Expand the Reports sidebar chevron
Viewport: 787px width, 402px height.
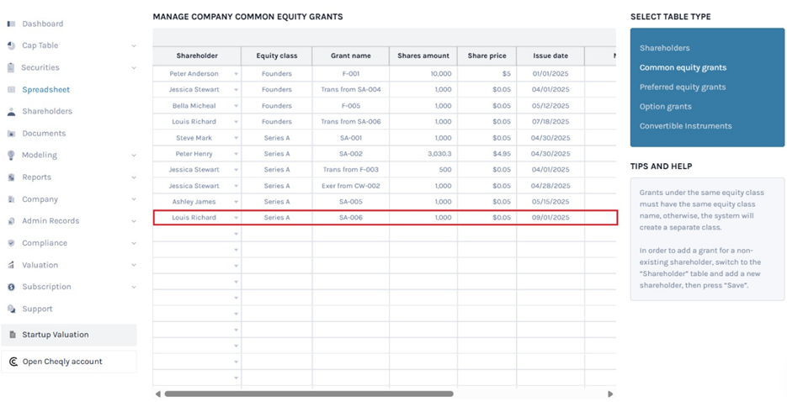tap(134, 177)
